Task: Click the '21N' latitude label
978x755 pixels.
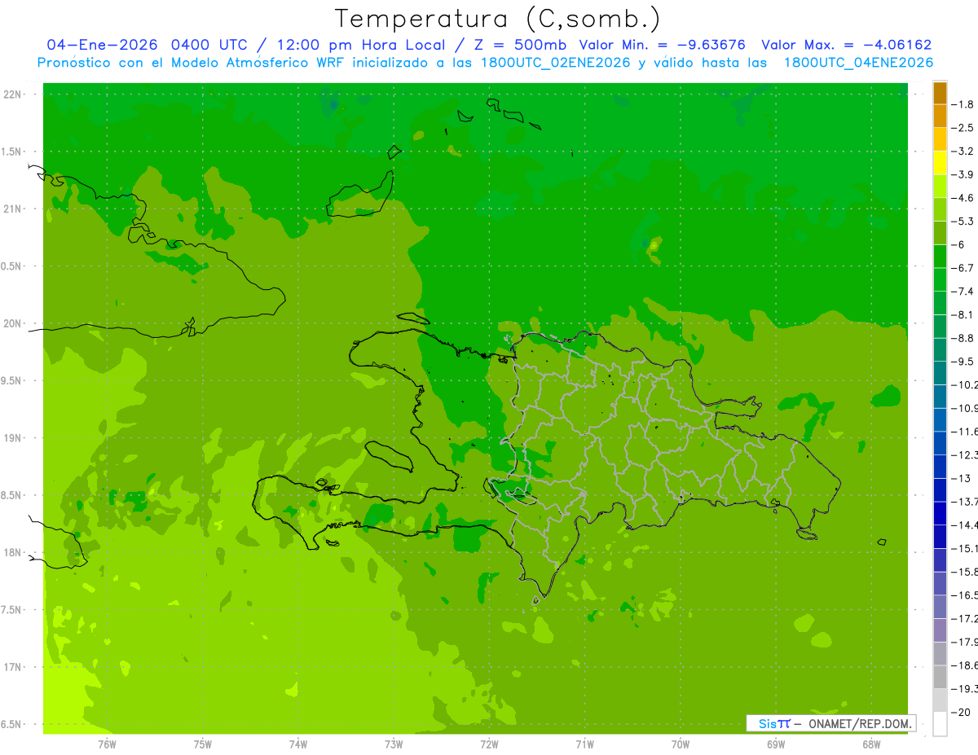Action: click(12, 209)
